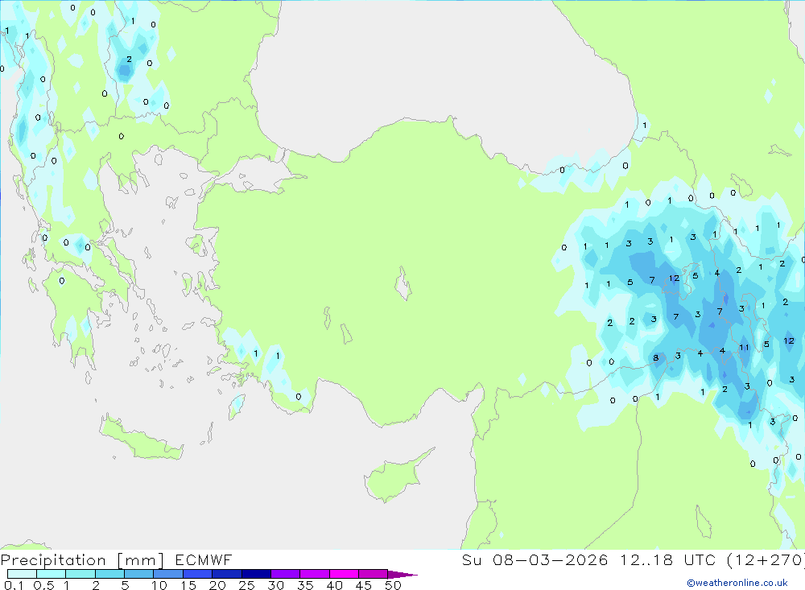This screenshot has width=805, height=590.
Task: Pick the 1–2 mm legend swatch
Action: (80, 574)
